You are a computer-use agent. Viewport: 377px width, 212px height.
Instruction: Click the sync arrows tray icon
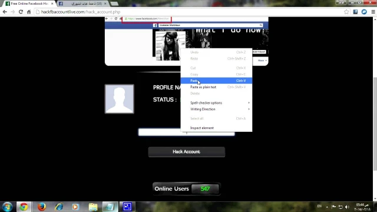[340, 207]
